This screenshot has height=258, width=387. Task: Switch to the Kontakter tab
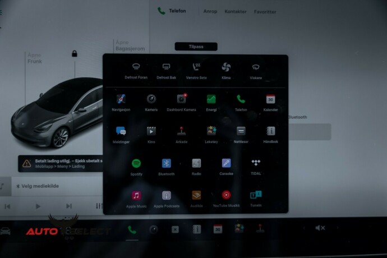(x=235, y=11)
